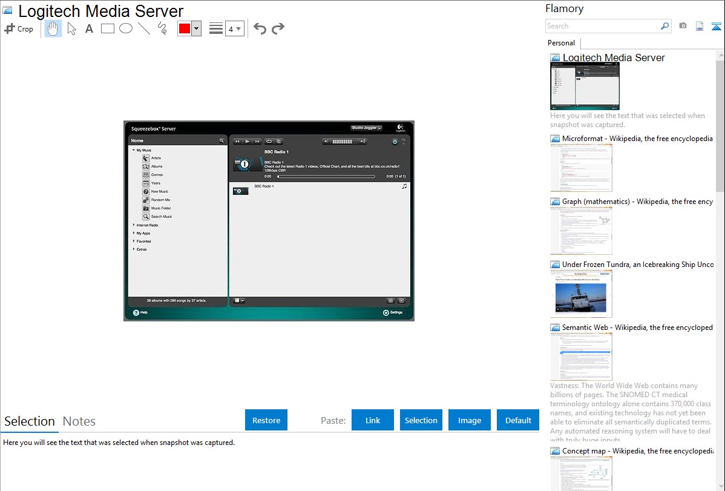Click the fast-forward button in Squeezebox player

[x=257, y=142]
